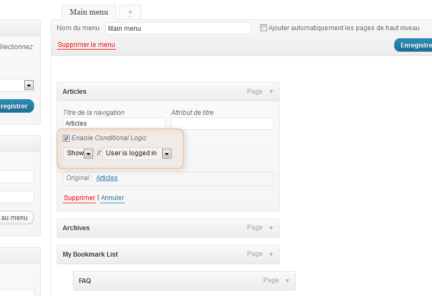The width and height of the screenshot is (432, 296).
Task: Expand the FAQ menu item arrow
Action: pyautogui.click(x=287, y=281)
